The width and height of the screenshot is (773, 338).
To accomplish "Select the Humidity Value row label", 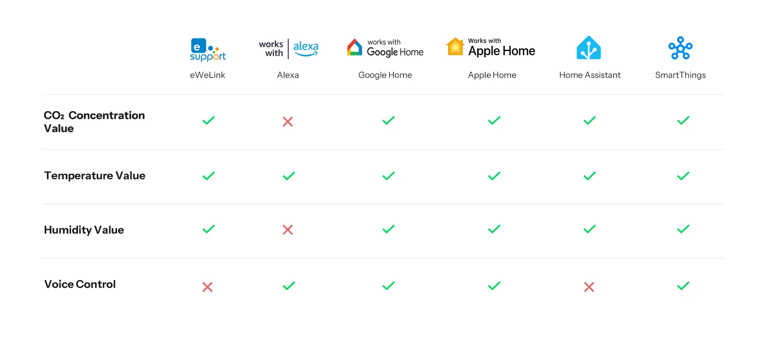I will pyautogui.click(x=84, y=230).
